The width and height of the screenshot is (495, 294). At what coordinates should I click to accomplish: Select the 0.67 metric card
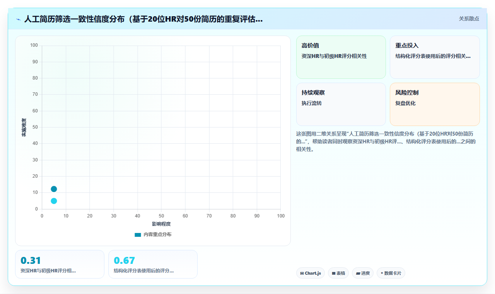153,264
